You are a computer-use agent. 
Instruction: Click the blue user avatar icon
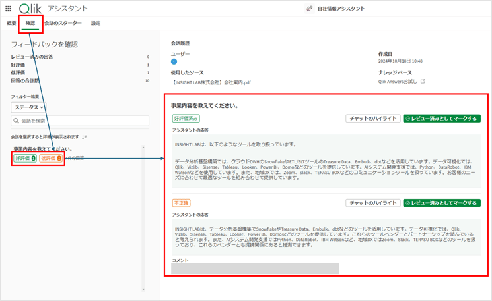point(174,62)
